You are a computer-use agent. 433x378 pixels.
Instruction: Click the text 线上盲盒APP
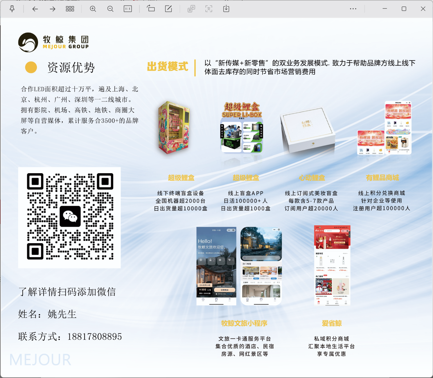pos(246,193)
